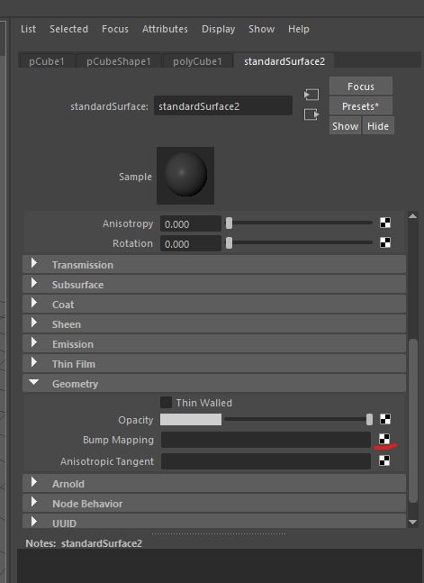The image size is (424, 583).
Task: Click the Bump Mapping input field
Action: 266,440
